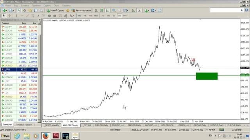Select the Vertical Line tool
Image resolution: width=250 pixels, height=140 pixels.
[x=16, y=16]
